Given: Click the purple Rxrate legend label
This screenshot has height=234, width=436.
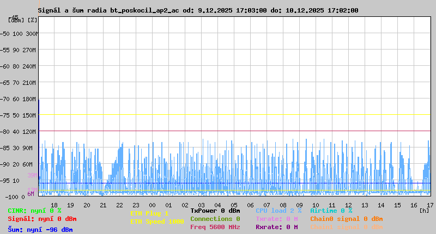Looking at the screenshot, I should click(276, 227).
